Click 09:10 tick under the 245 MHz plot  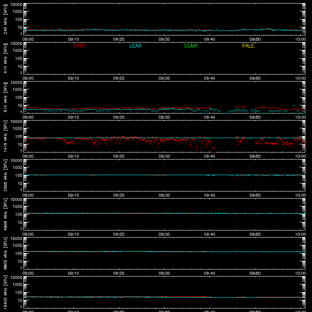click(73, 39)
